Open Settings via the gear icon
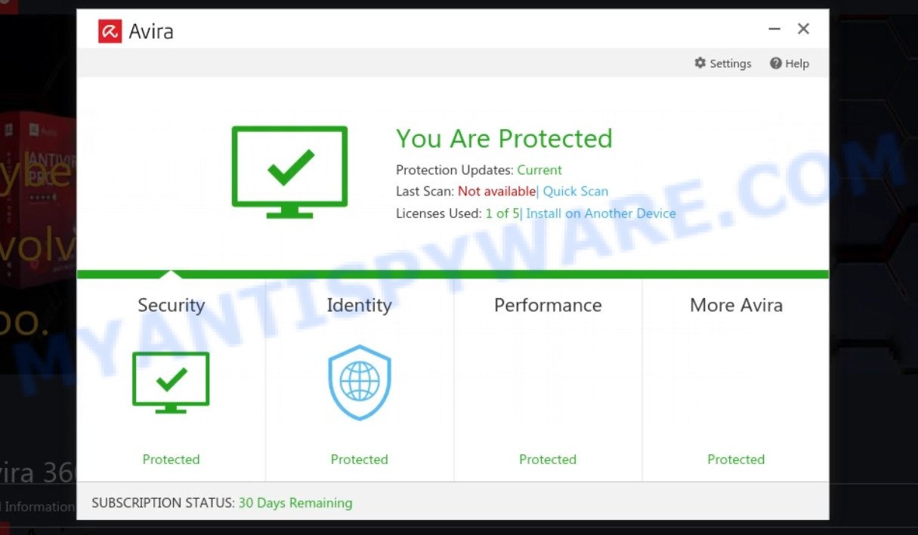The width and height of the screenshot is (918, 535). click(700, 63)
